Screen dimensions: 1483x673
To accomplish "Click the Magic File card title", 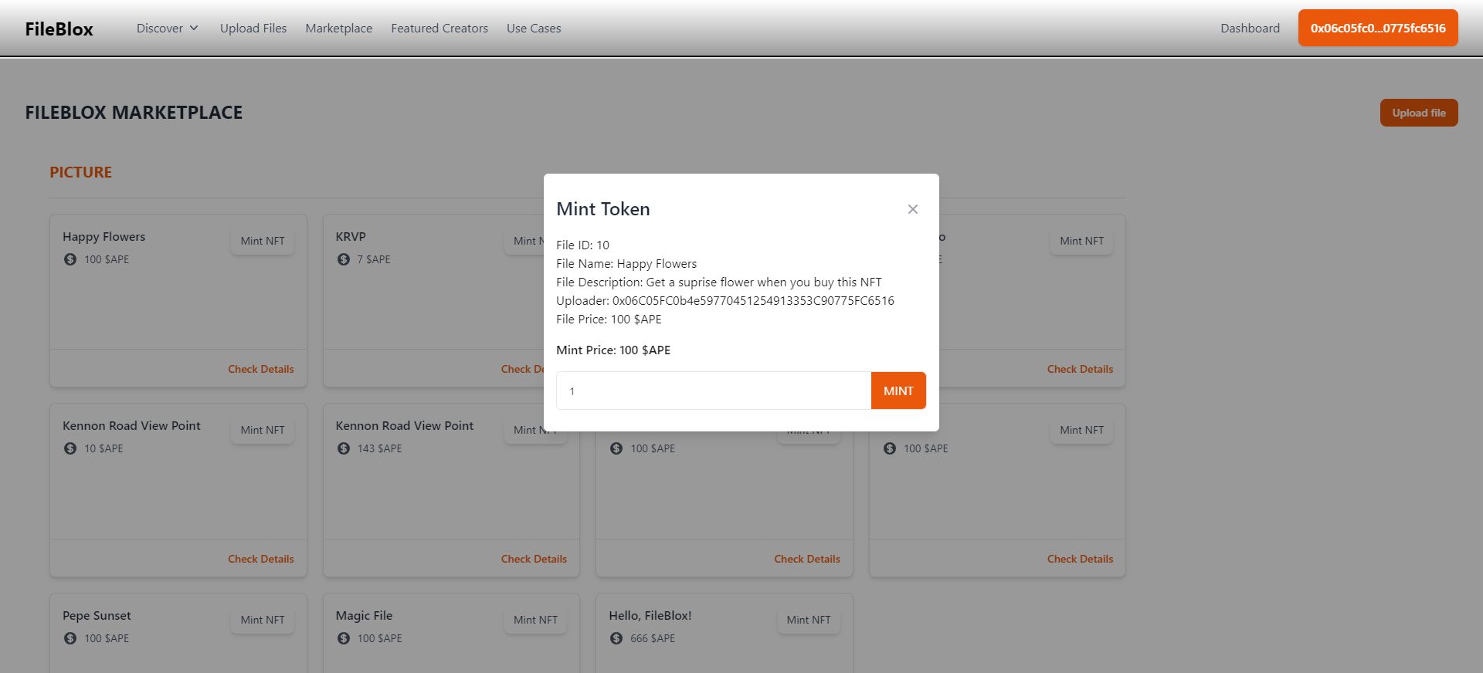I will tap(364, 615).
